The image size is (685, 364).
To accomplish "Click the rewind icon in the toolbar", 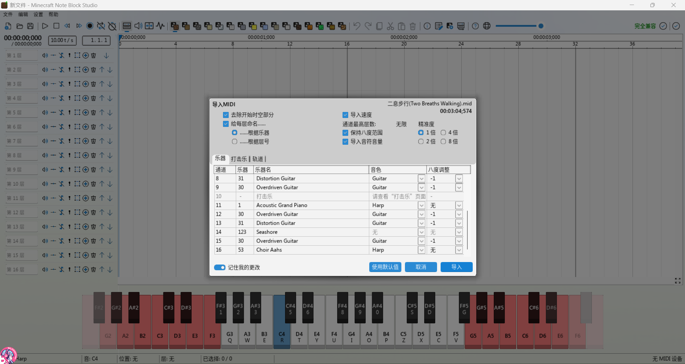I will click(67, 26).
